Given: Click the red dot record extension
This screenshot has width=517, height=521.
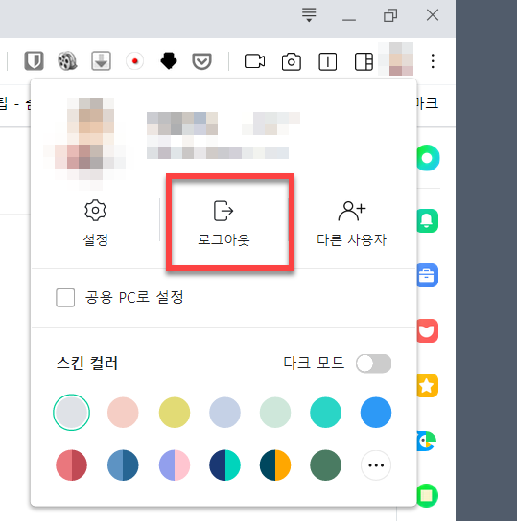Looking at the screenshot, I should 134,60.
